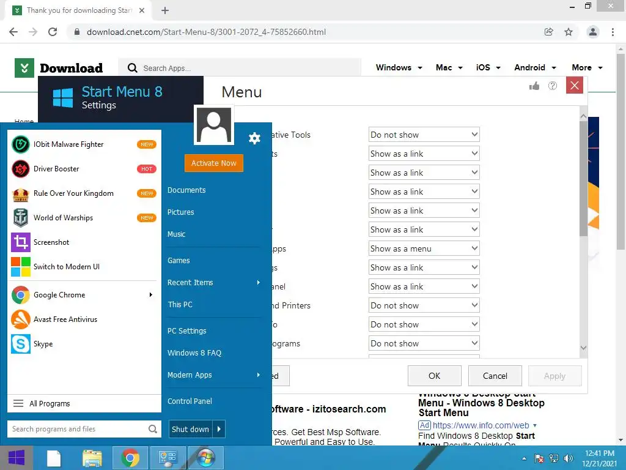Click the Search Apps field on the website
The height and width of the screenshot is (470, 626).
[240, 69]
